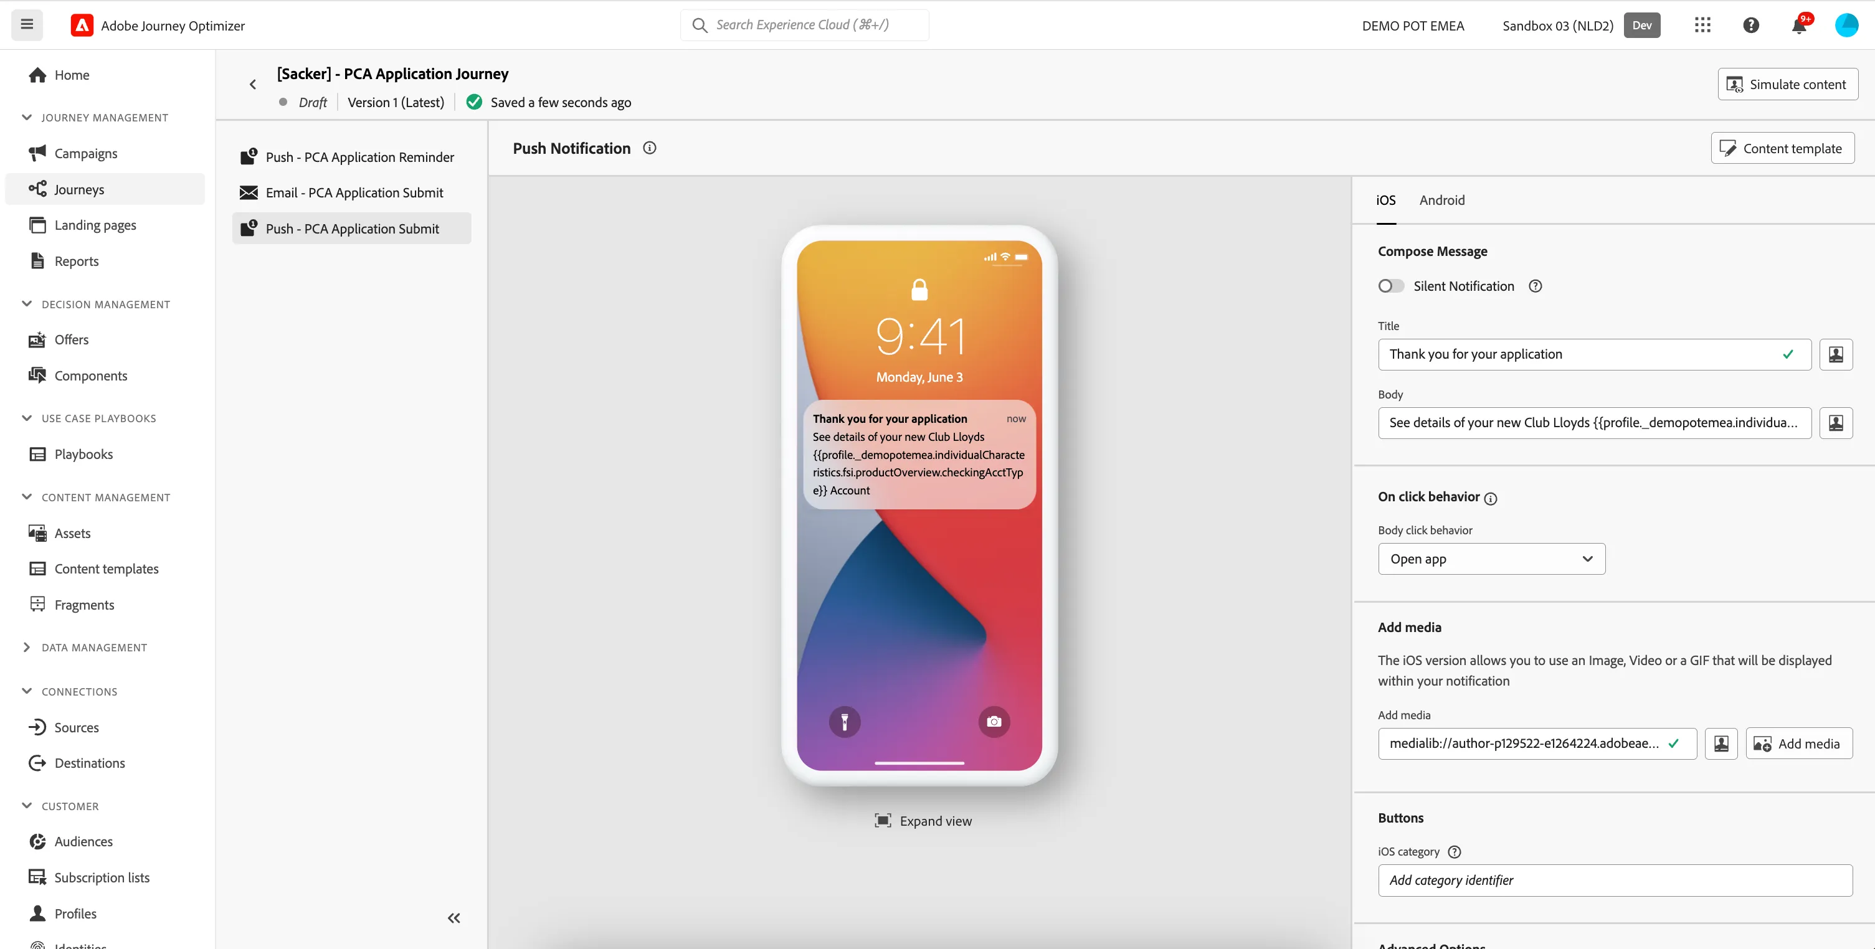Click the Add media button
Viewport: 1875px width, 949px height.
pyautogui.click(x=1798, y=743)
